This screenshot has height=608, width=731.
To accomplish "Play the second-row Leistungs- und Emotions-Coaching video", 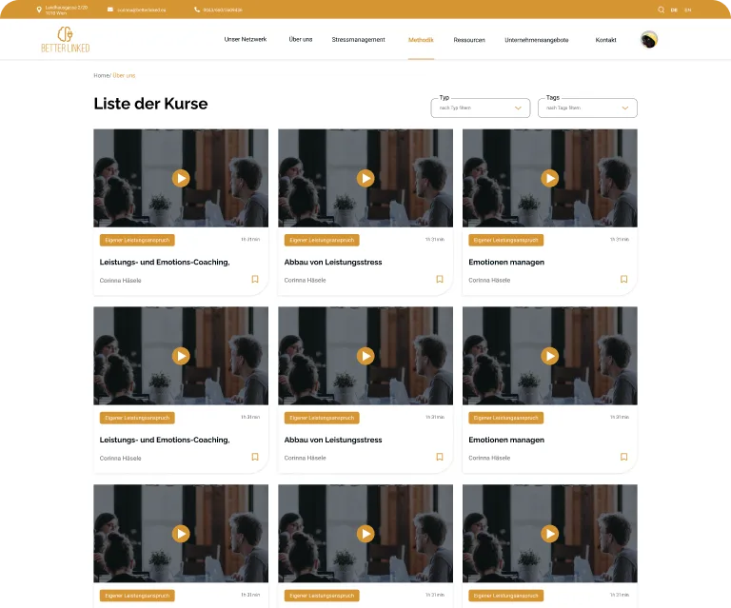I will (x=181, y=356).
